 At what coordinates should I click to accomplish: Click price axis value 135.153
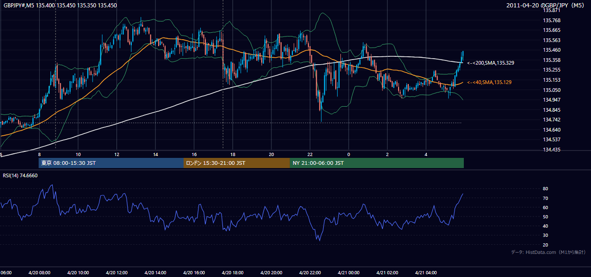pos(552,80)
